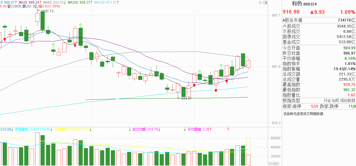
Task: Click the 平均震幅 indicator label
Action: point(199,129)
